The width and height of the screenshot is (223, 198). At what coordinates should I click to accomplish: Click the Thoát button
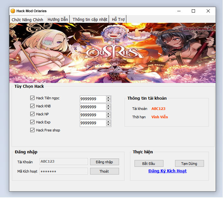[x=105, y=171]
